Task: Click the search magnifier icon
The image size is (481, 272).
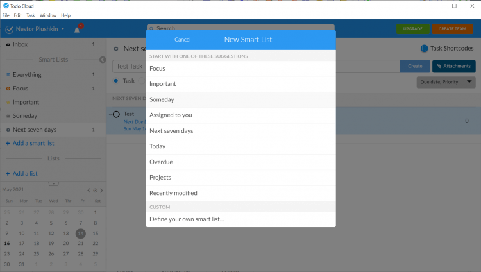Action: tap(151, 28)
